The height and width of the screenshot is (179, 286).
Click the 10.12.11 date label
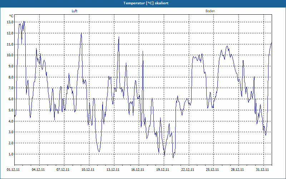[x=88, y=169]
